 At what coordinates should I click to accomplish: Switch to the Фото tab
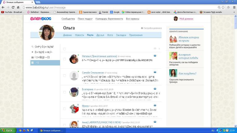tap(110, 35)
